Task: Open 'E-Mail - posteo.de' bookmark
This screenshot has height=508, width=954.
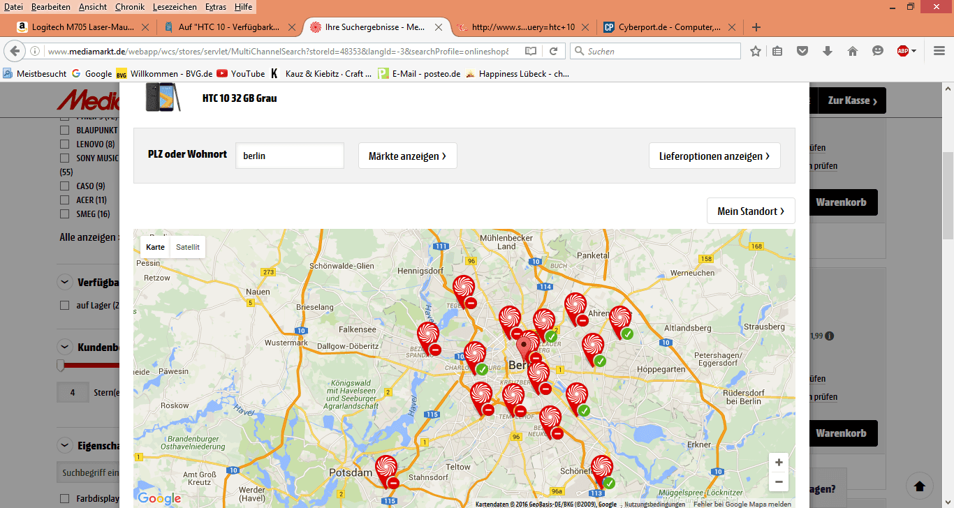Action: click(x=419, y=73)
